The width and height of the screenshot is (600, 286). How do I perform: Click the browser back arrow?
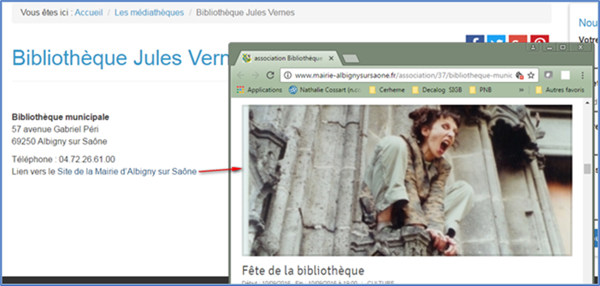240,75
